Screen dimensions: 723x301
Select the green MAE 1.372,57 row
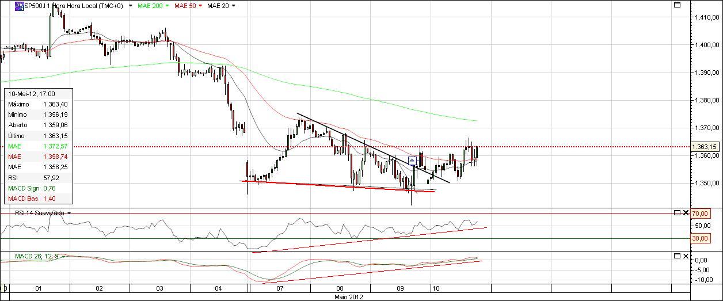(x=39, y=146)
